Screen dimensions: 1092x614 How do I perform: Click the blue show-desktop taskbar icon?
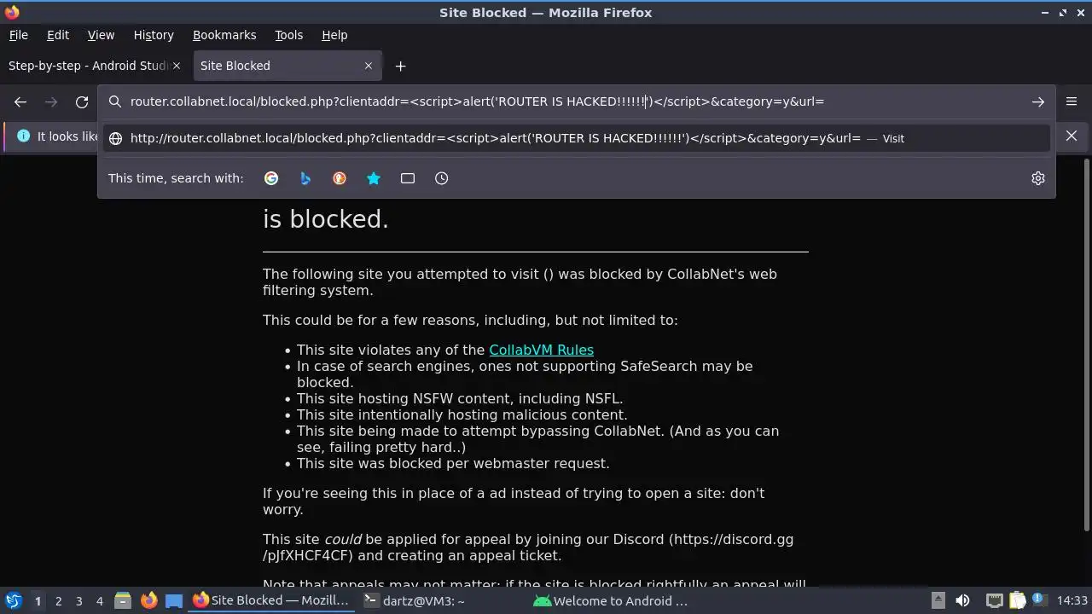[174, 600]
